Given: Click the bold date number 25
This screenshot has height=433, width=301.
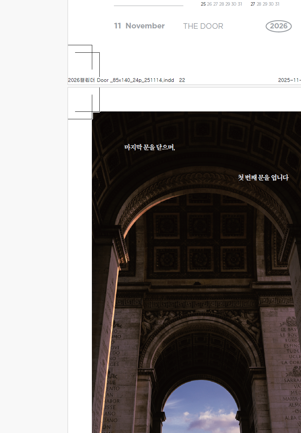Looking at the screenshot, I should point(203,4).
